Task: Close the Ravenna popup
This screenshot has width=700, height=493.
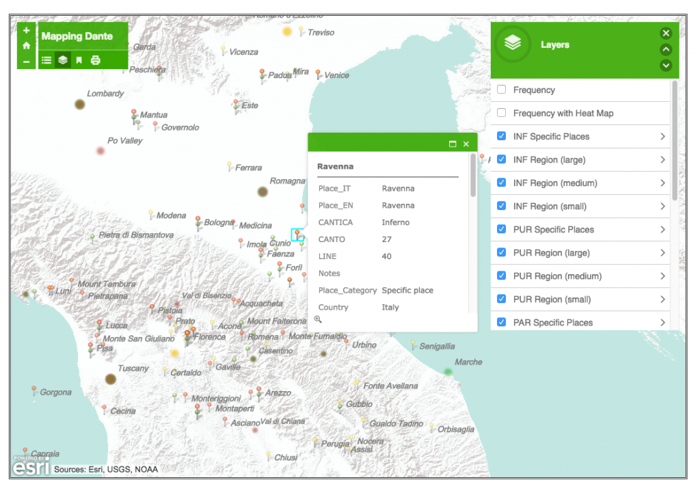Action: (466, 144)
